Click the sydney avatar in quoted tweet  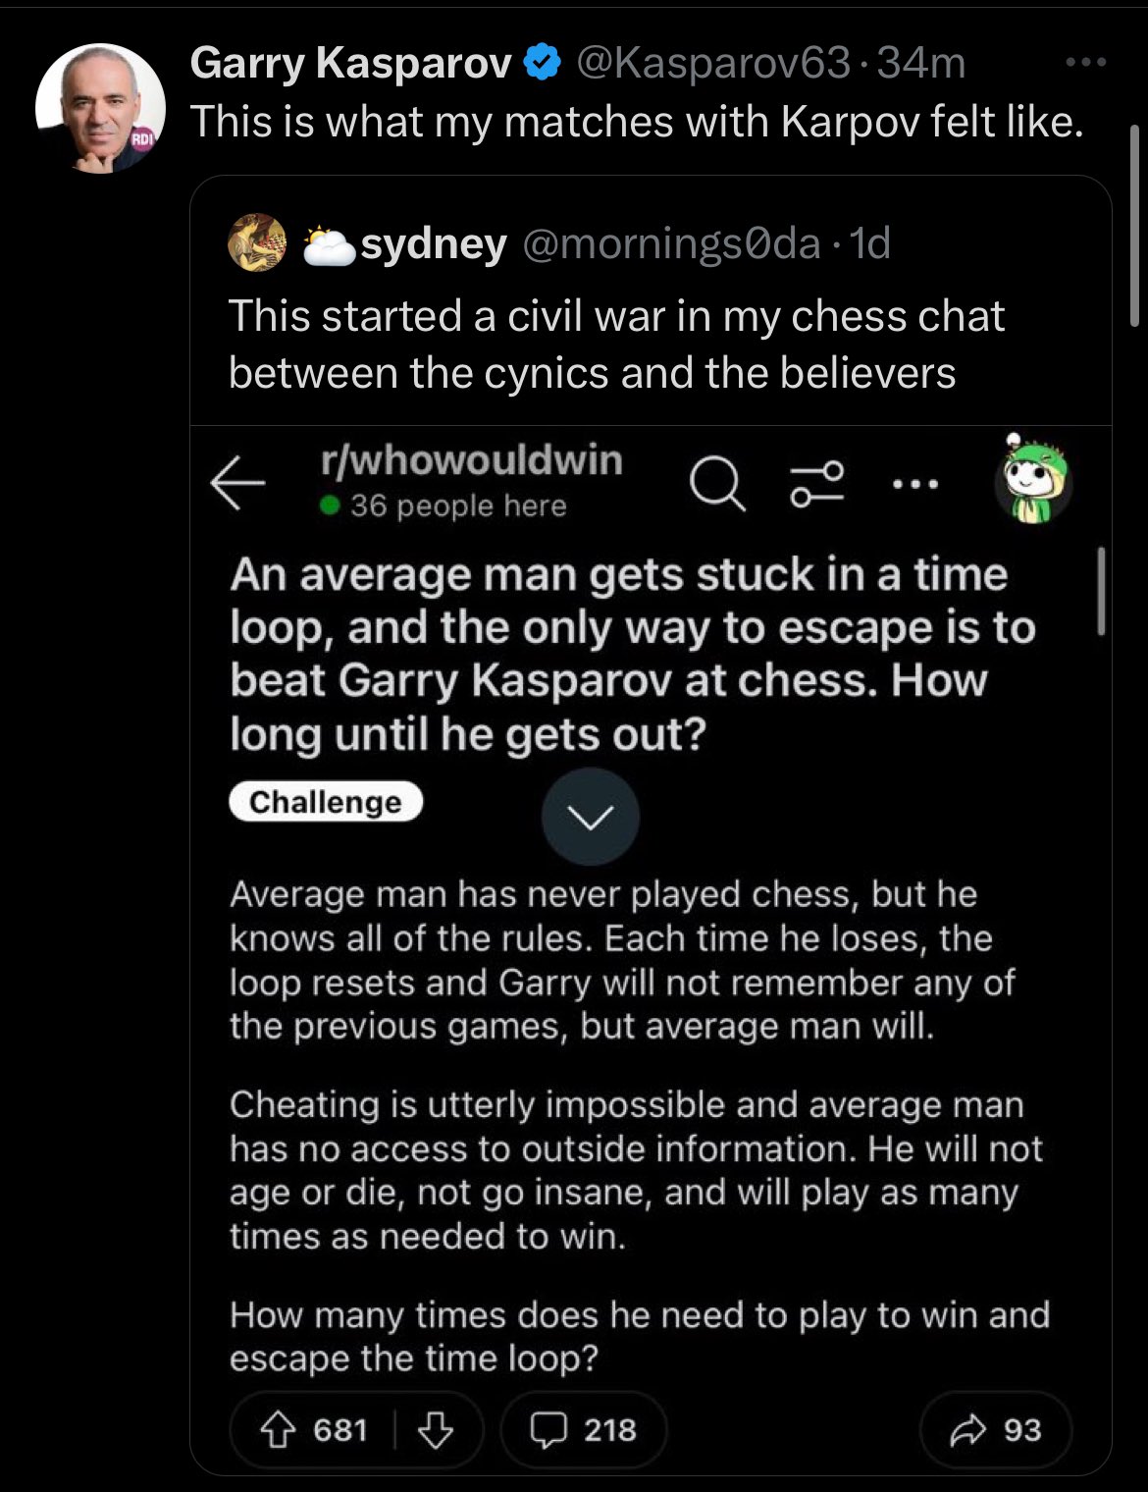257,242
